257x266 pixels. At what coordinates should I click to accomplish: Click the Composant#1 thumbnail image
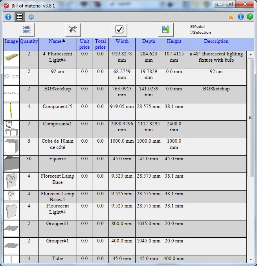[x=11, y=129]
